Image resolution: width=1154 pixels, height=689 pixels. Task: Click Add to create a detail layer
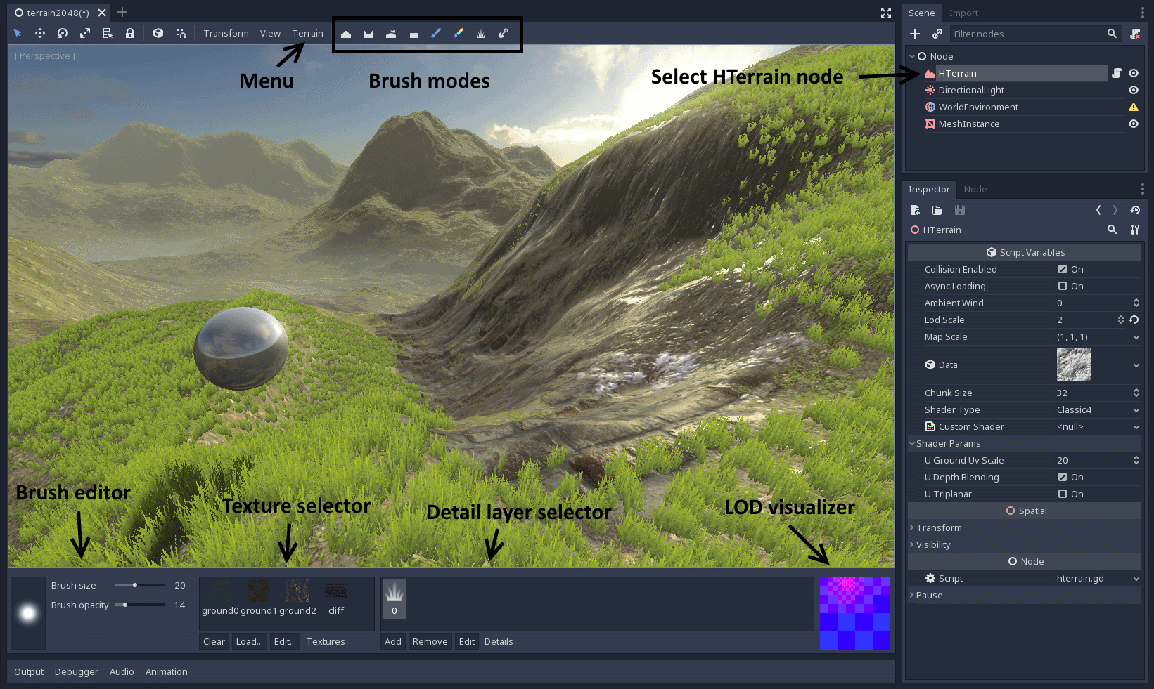pos(392,641)
